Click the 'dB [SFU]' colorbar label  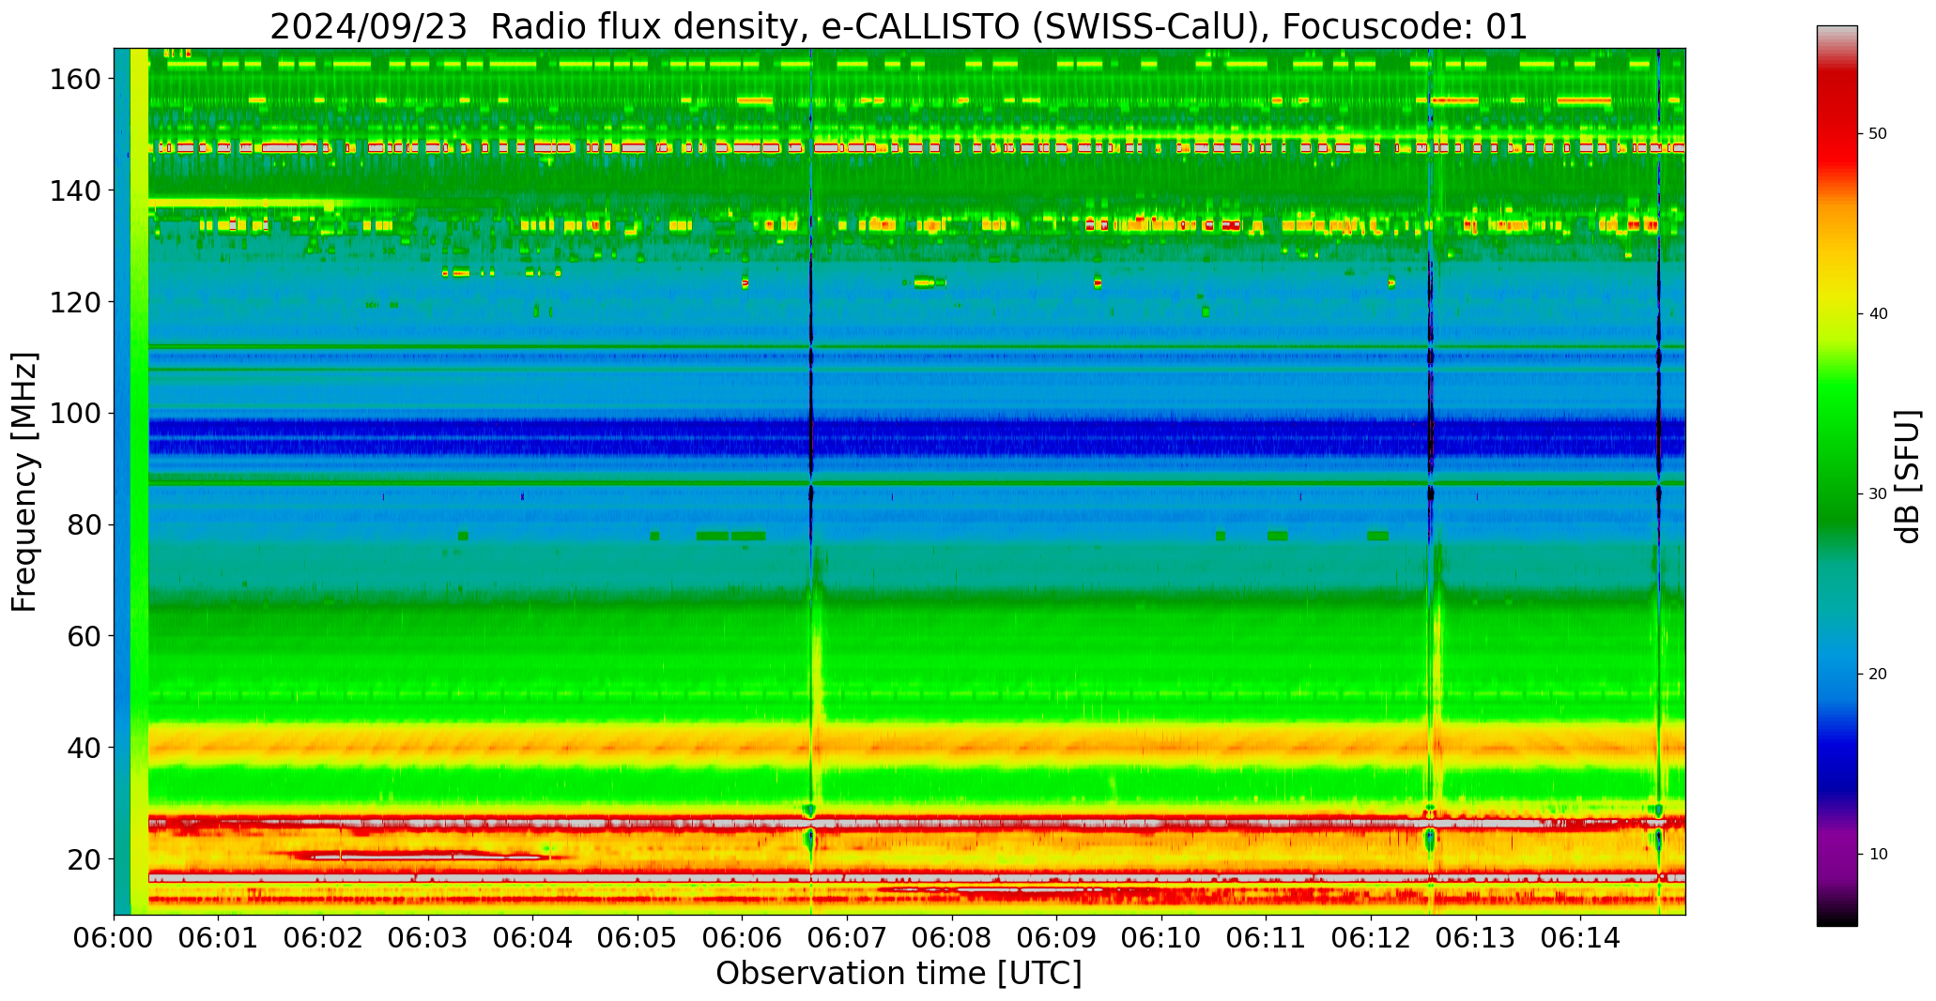1908,477
